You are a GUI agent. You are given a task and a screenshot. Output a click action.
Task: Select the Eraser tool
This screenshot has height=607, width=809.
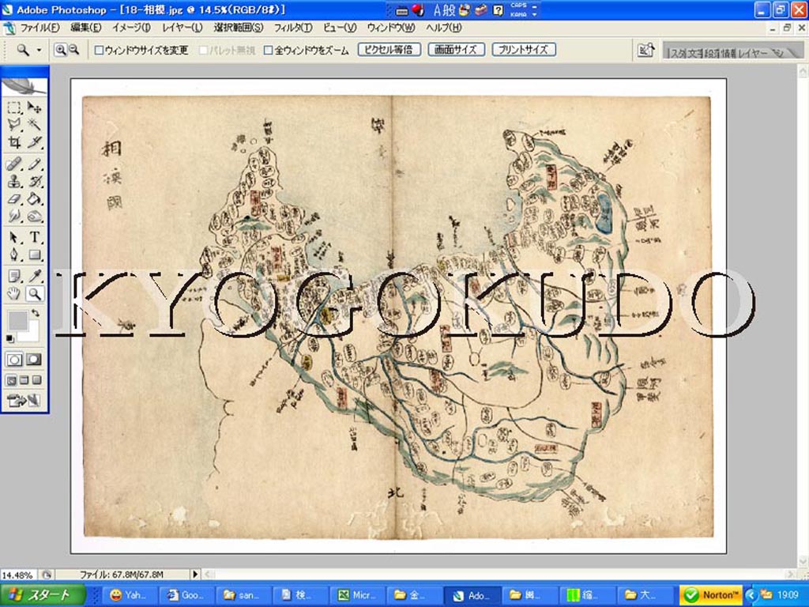pyautogui.click(x=14, y=198)
